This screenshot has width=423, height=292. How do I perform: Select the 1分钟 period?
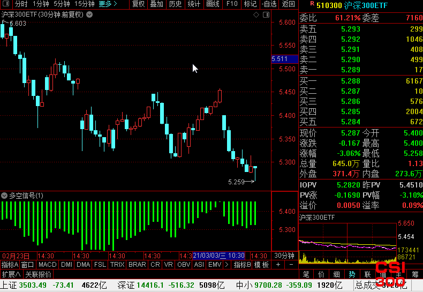[x=41, y=4]
